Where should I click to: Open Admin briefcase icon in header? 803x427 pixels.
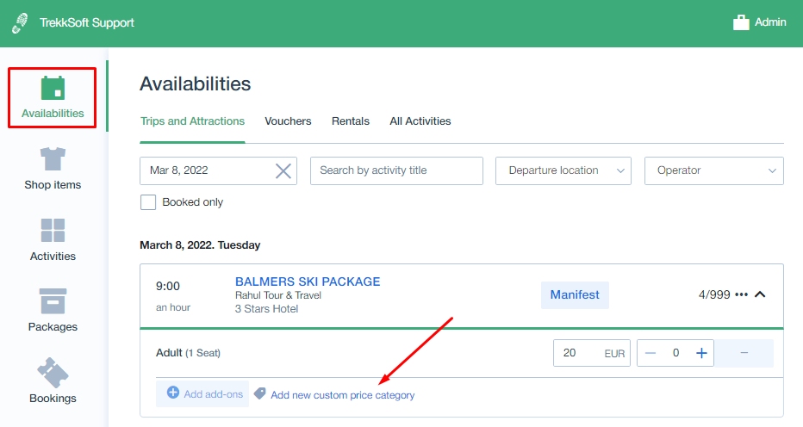pos(740,22)
